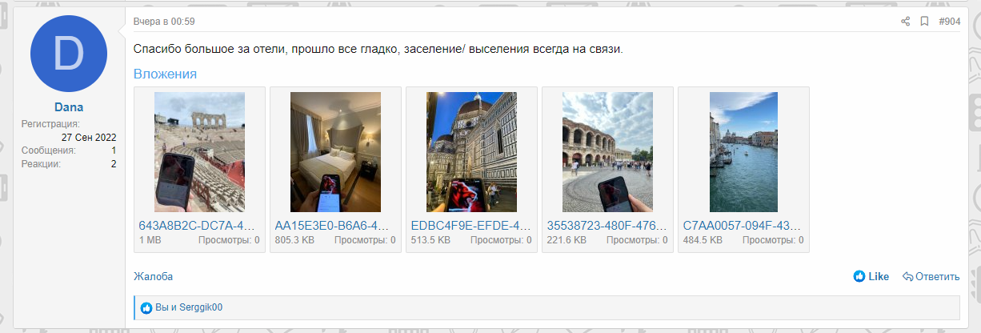Open the hotel bedroom photo thumbnail
981x333 pixels.
point(335,152)
